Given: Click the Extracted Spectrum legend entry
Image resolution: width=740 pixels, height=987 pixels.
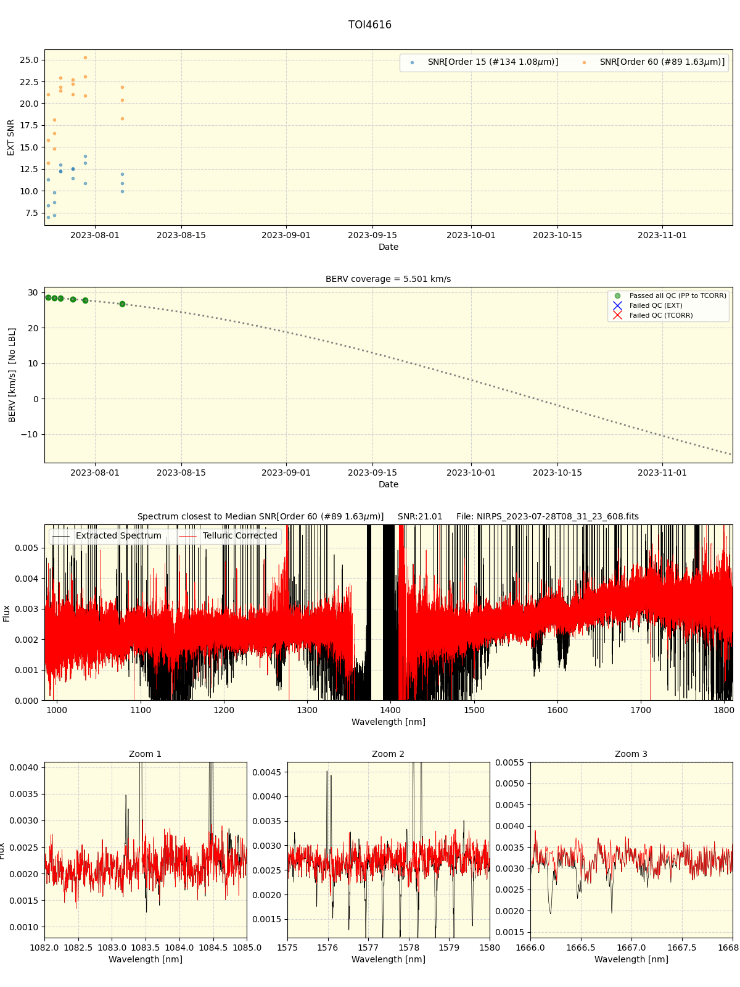Looking at the screenshot, I should [107, 536].
